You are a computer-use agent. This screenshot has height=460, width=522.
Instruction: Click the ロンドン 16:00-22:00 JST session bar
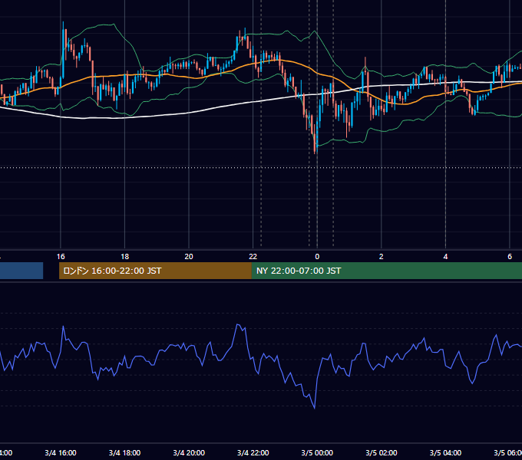click(x=155, y=271)
